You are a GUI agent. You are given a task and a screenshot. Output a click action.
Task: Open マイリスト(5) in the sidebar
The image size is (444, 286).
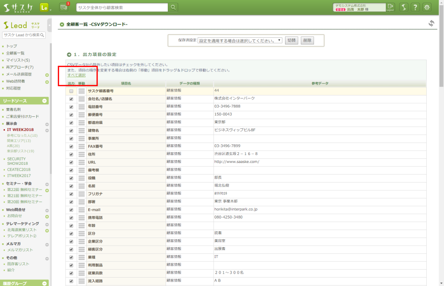[18, 60]
